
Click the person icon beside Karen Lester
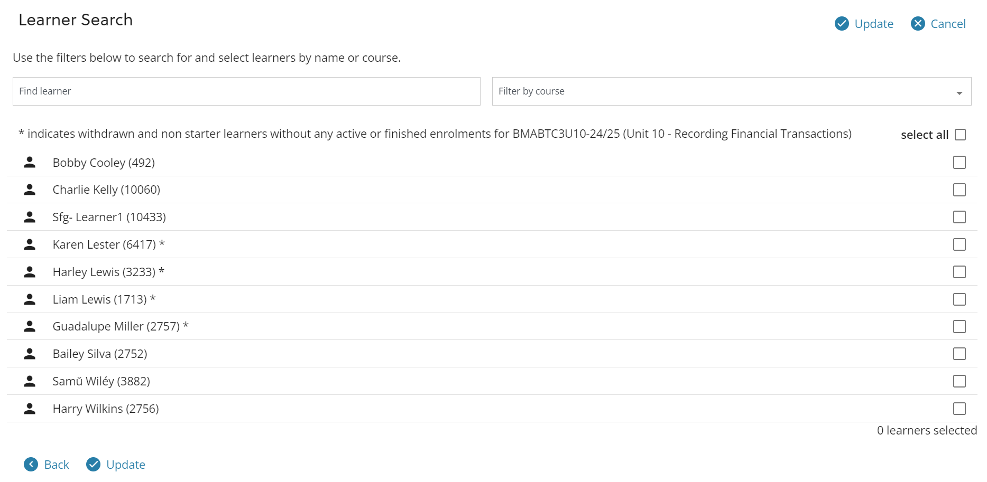point(29,244)
